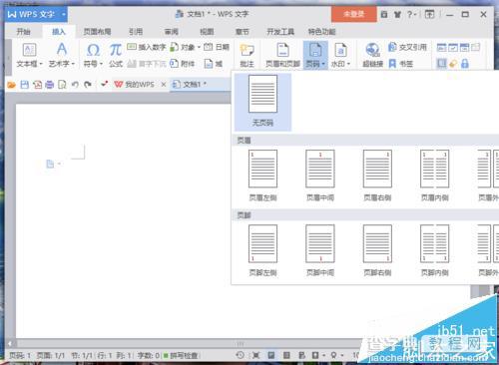Switch to the 开始 tab
Screen dimensions: 499x365
23,32
